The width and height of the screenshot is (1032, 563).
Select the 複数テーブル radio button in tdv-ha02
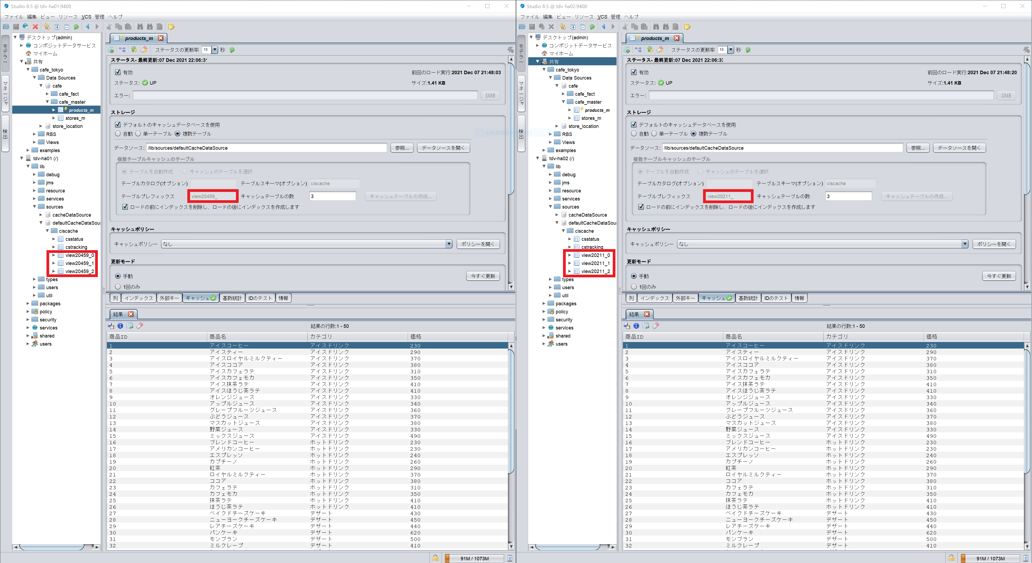693,134
